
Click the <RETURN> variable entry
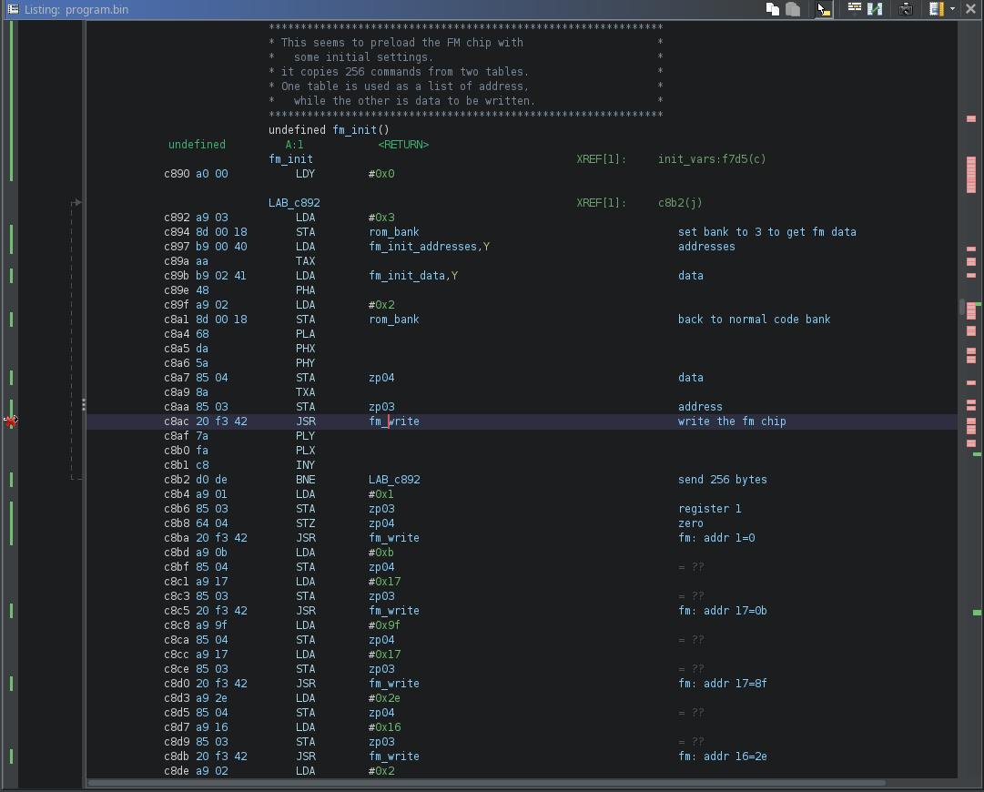(403, 145)
